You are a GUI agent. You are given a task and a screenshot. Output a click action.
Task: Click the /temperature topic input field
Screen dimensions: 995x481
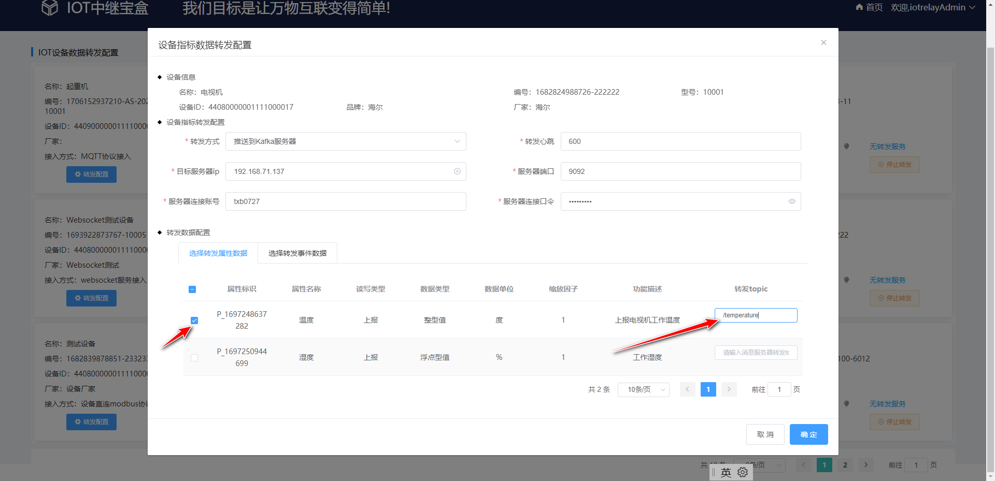756,315
